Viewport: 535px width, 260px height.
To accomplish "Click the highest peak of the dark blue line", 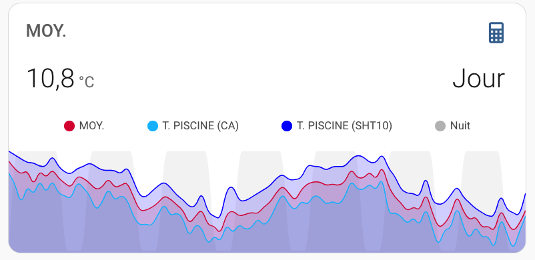I will 358,156.
